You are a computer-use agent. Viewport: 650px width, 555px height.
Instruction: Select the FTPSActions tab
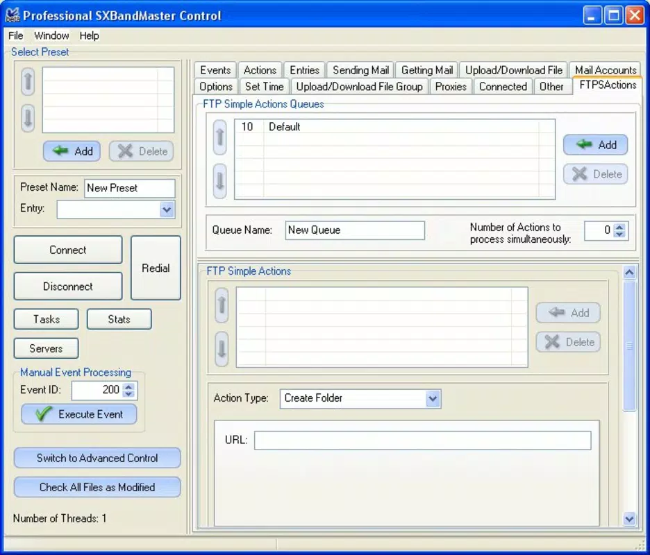pos(608,85)
